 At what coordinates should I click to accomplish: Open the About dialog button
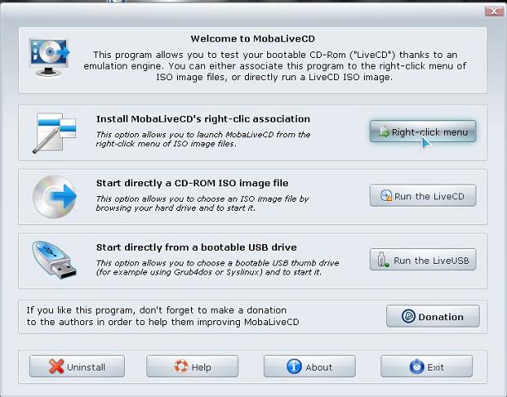coord(309,366)
